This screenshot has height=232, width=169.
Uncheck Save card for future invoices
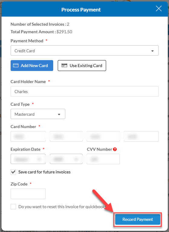(x=13, y=172)
